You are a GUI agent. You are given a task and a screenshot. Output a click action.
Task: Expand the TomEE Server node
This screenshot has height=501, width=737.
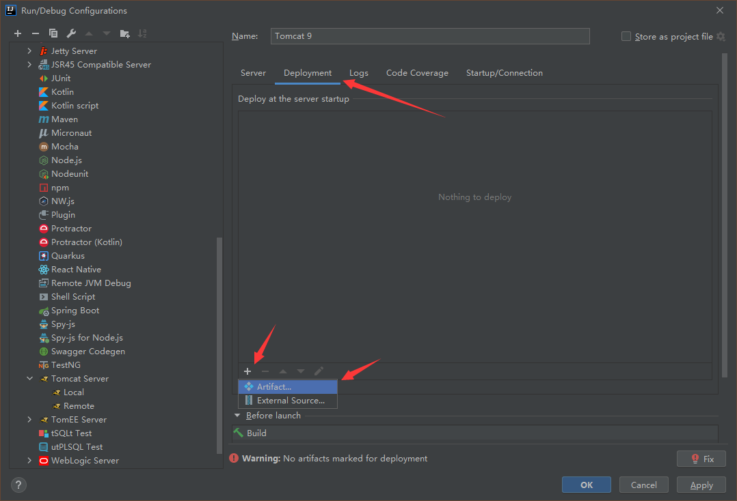tap(29, 419)
